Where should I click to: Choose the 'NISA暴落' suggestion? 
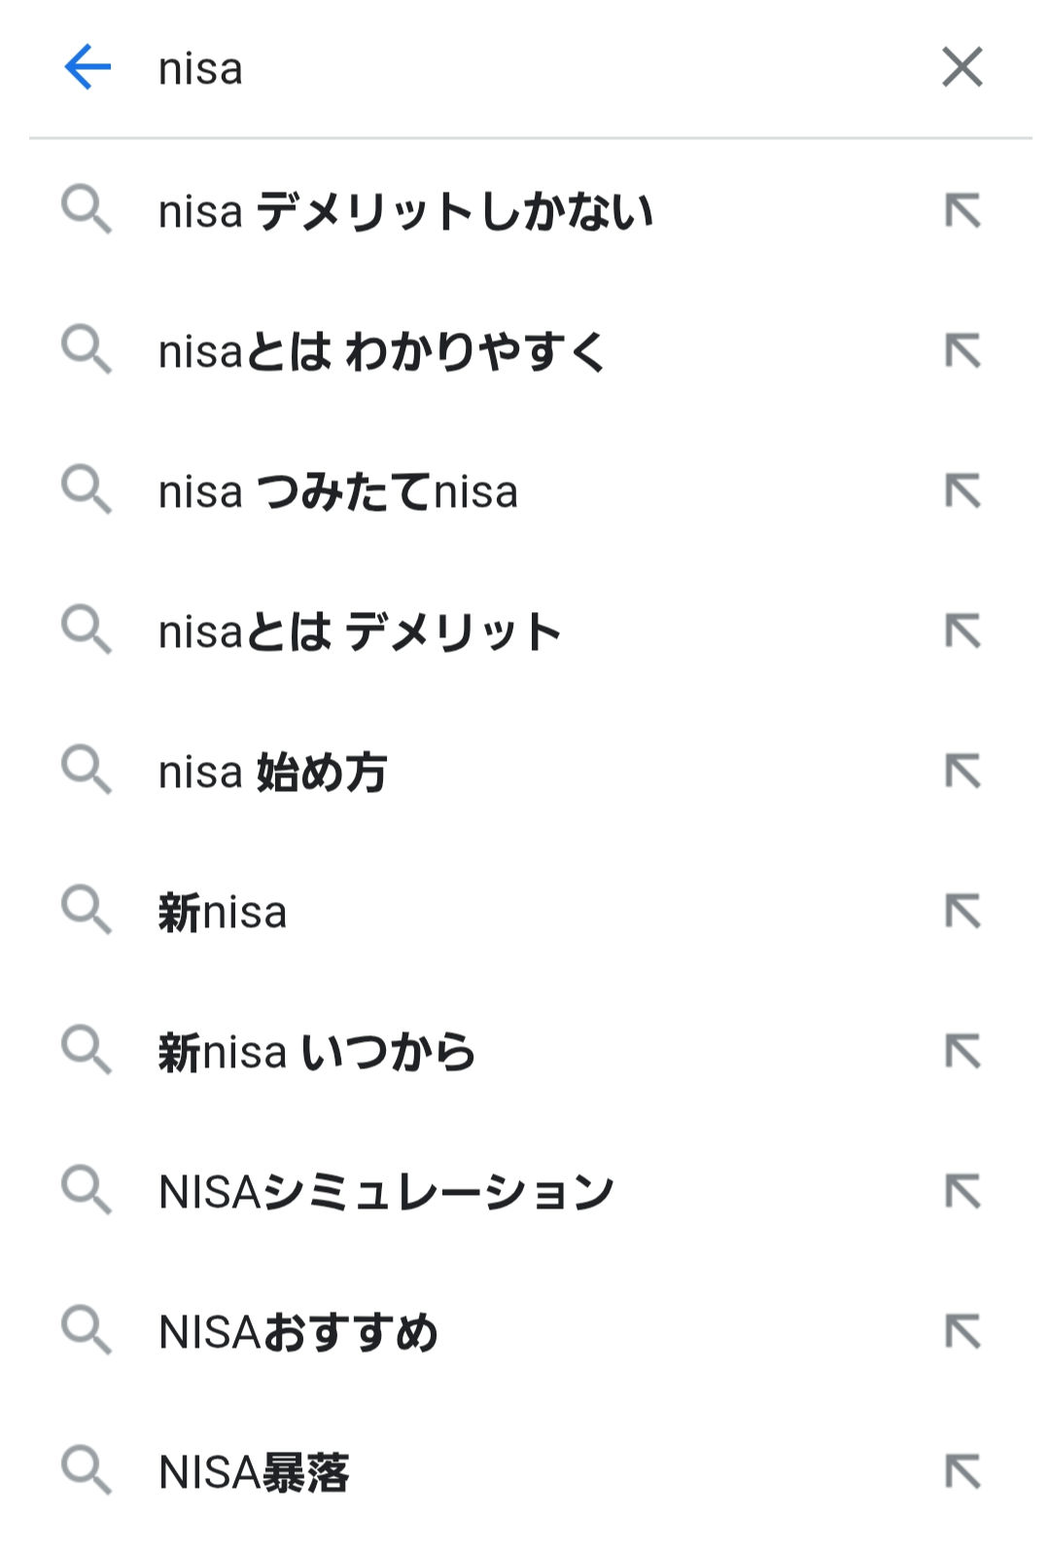(x=254, y=1473)
